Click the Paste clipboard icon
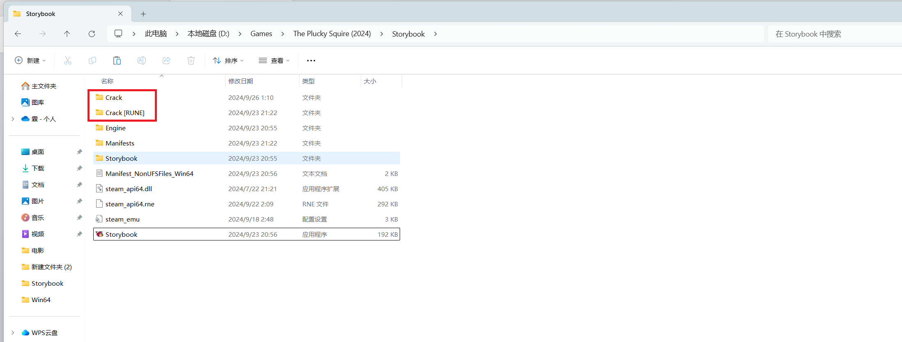Screen dimensions: 902x342 pyautogui.click(x=117, y=60)
